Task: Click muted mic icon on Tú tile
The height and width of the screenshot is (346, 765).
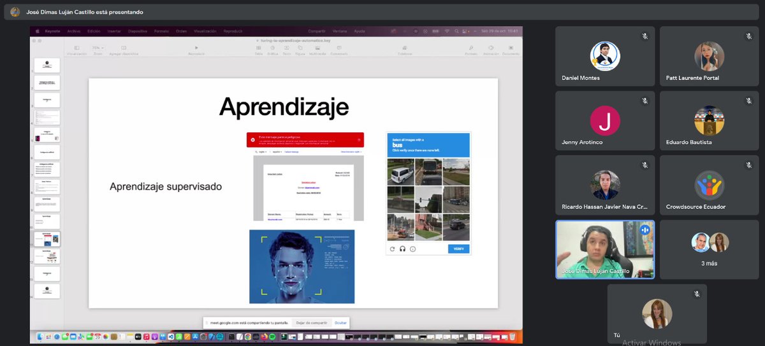Action: tap(696, 294)
